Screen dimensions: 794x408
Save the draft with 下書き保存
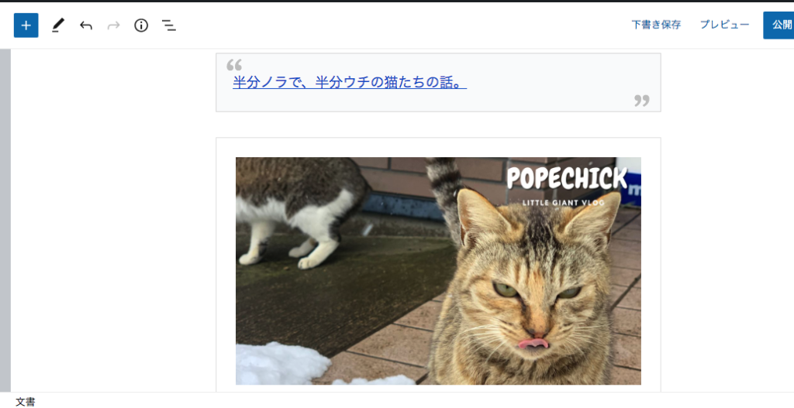656,25
